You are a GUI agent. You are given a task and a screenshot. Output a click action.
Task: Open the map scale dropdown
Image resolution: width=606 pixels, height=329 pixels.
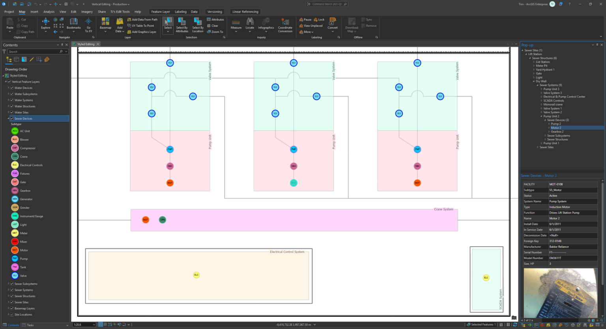[x=94, y=325]
